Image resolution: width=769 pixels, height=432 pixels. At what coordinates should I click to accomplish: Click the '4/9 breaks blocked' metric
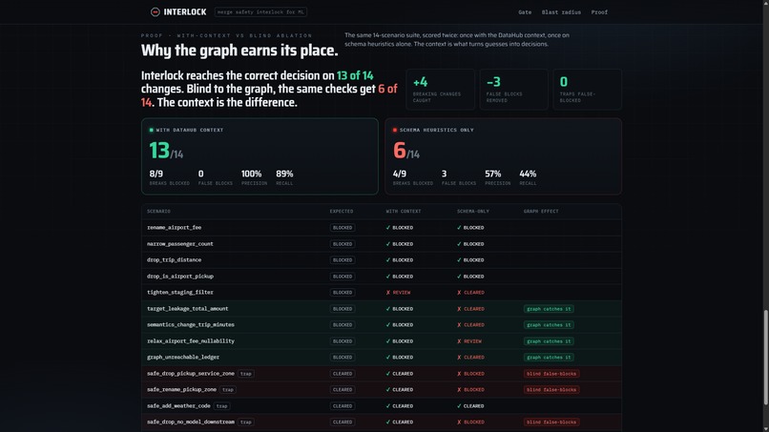point(413,177)
